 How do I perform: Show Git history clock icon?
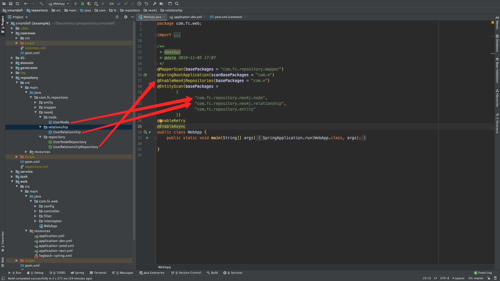[139, 4]
